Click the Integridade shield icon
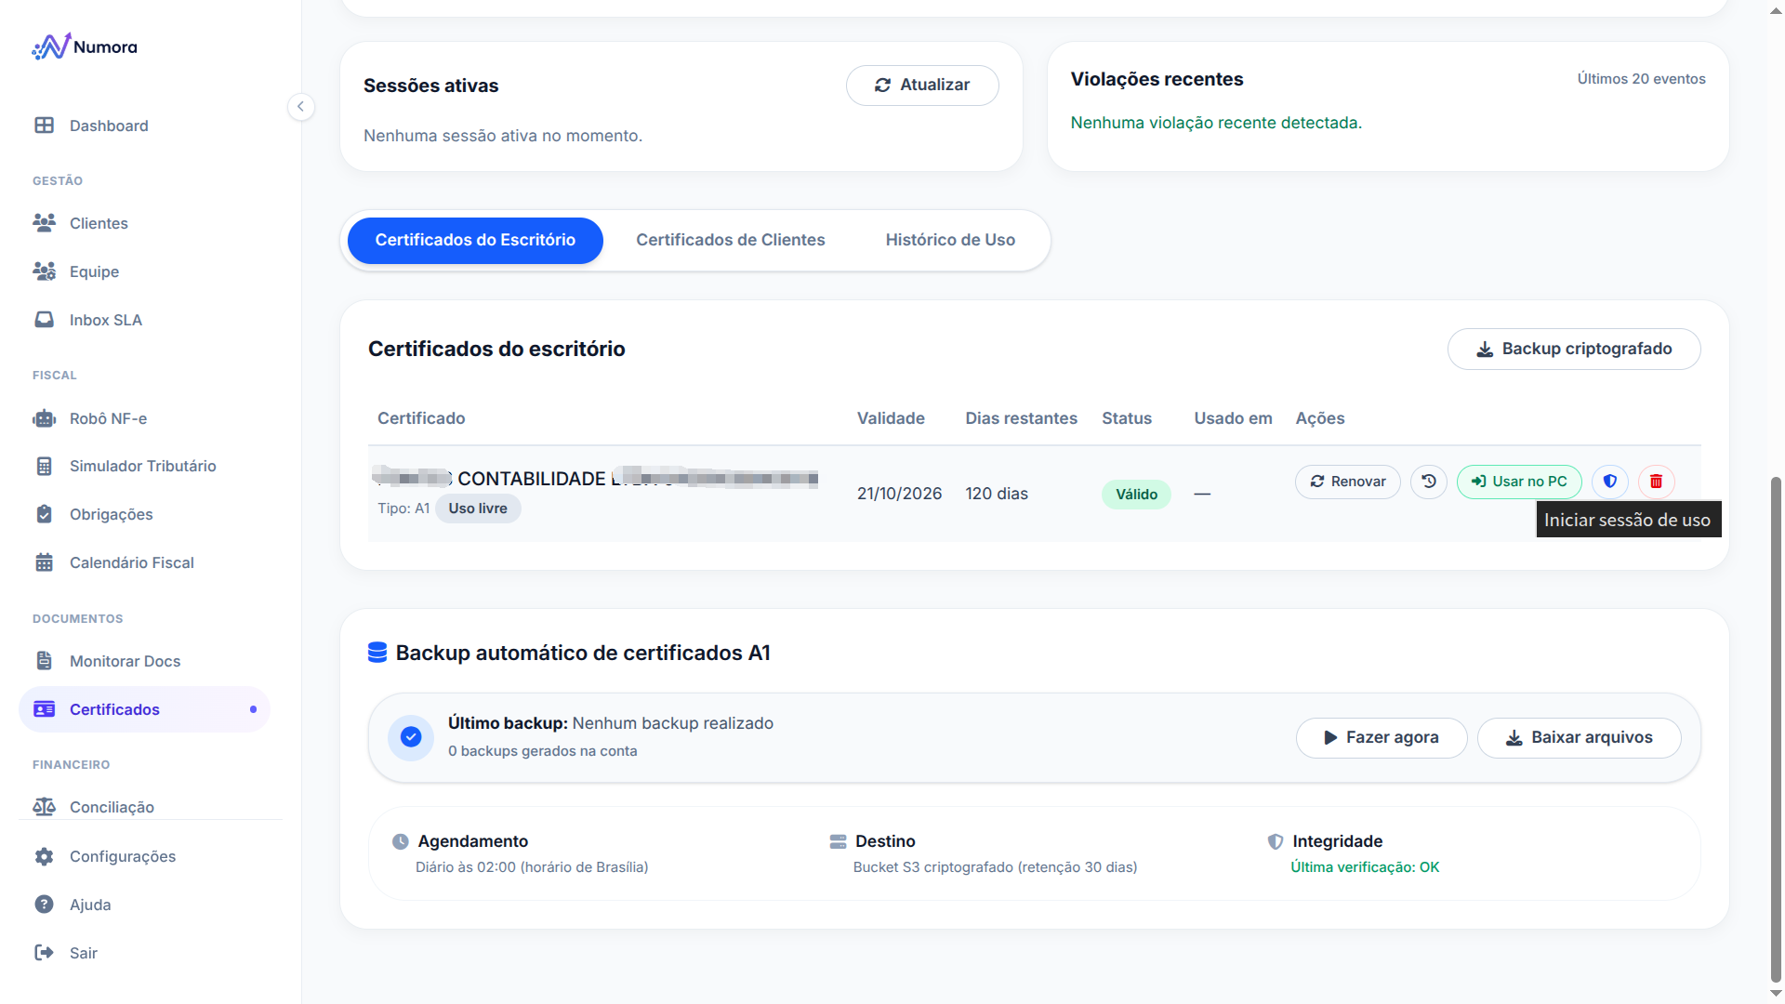The height and width of the screenshot is (1004, 1785). tap(1276, 841)
